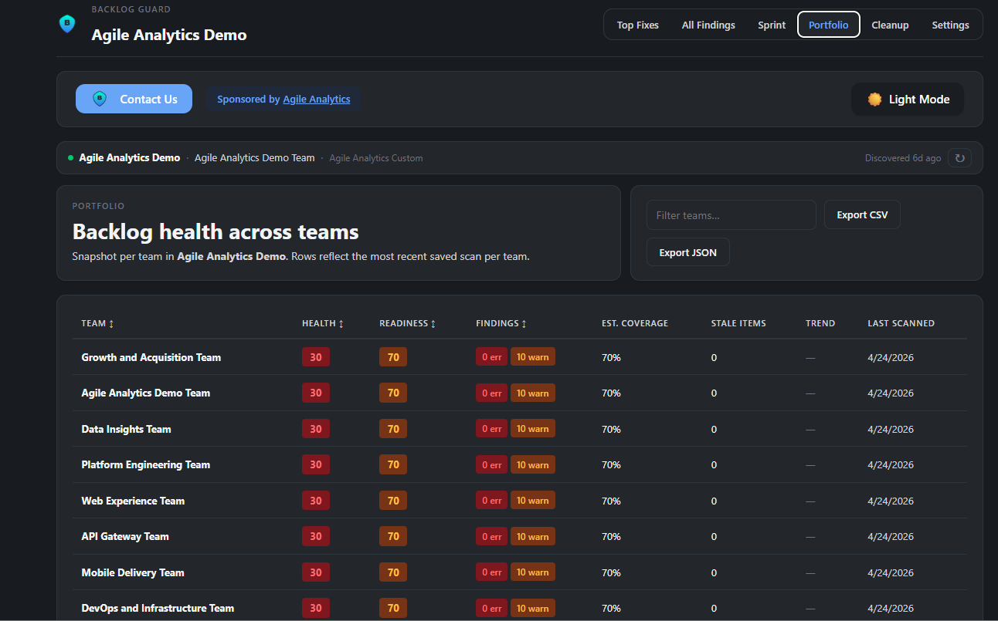Click the refresh discovery icon button
The width and height of the screenshot is (998, 621).
point(960,158)
